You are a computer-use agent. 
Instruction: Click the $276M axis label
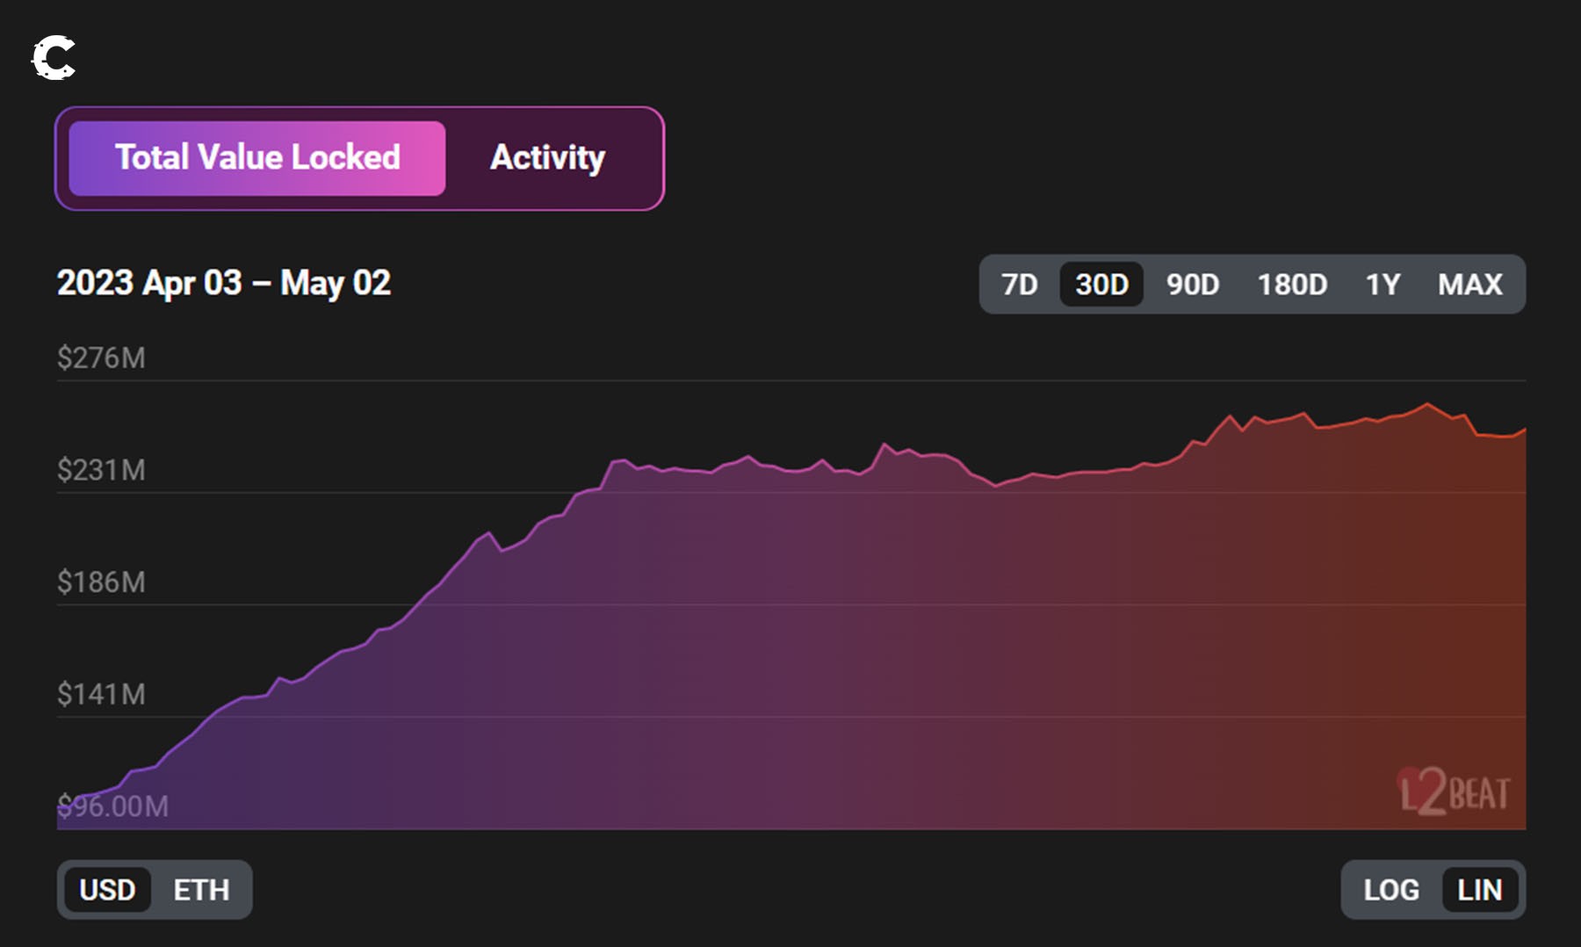pos(101,358)
